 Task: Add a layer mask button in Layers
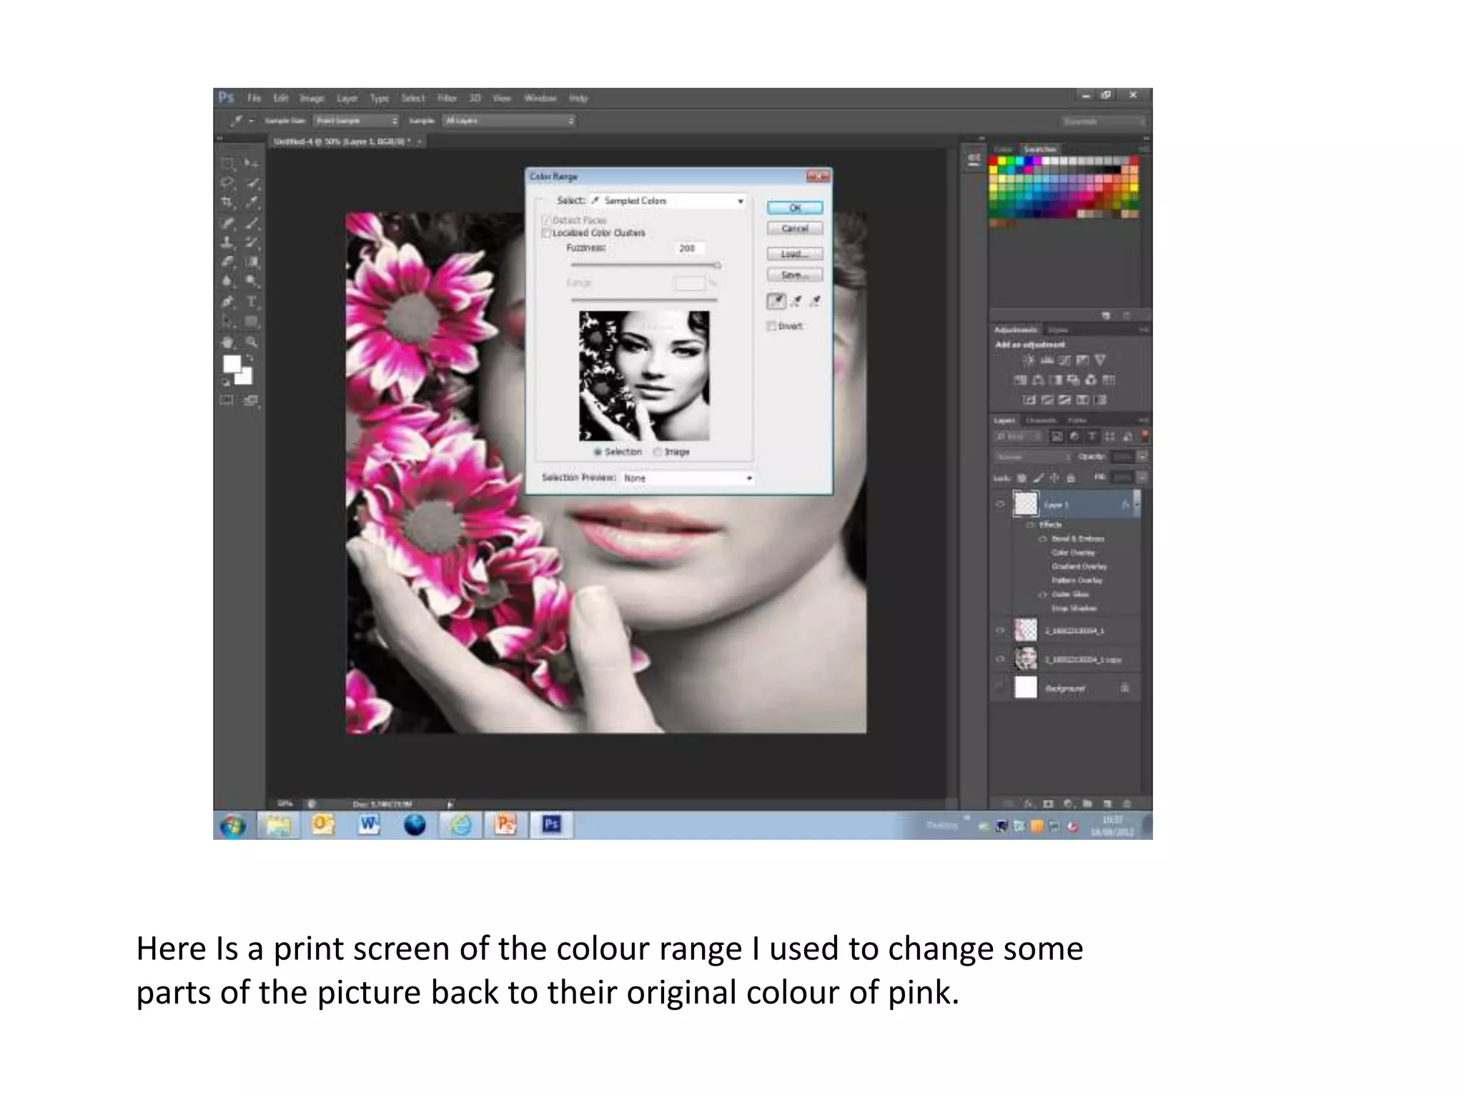[1048, 803]
